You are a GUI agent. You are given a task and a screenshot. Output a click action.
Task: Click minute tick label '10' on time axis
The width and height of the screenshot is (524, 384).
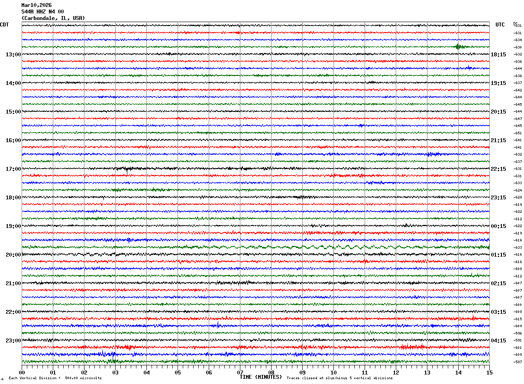pyautogui.click(x=333, y=372)
